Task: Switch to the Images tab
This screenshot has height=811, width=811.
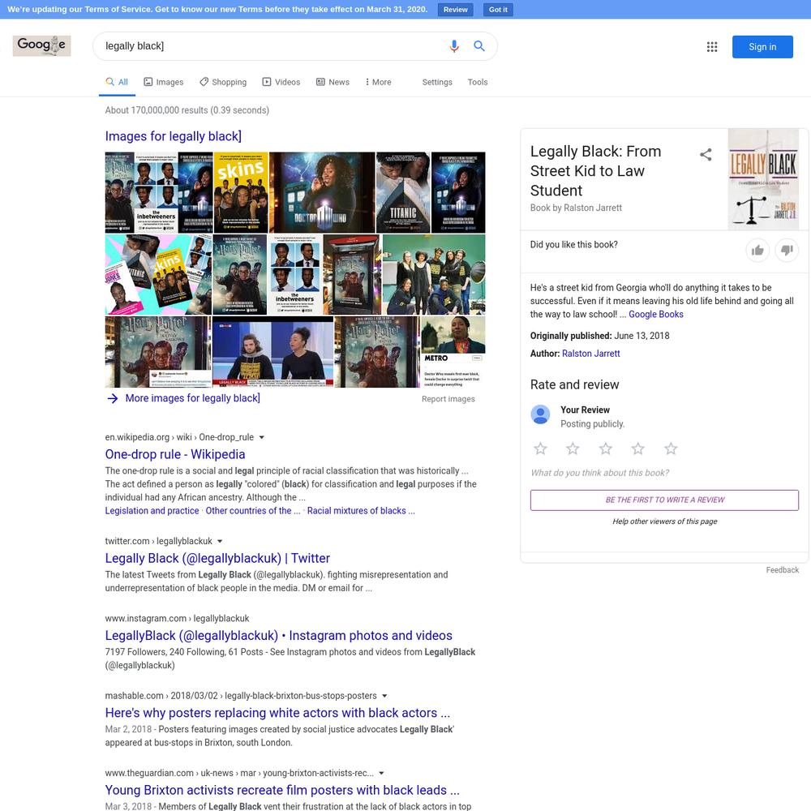Action: (164, 82)
